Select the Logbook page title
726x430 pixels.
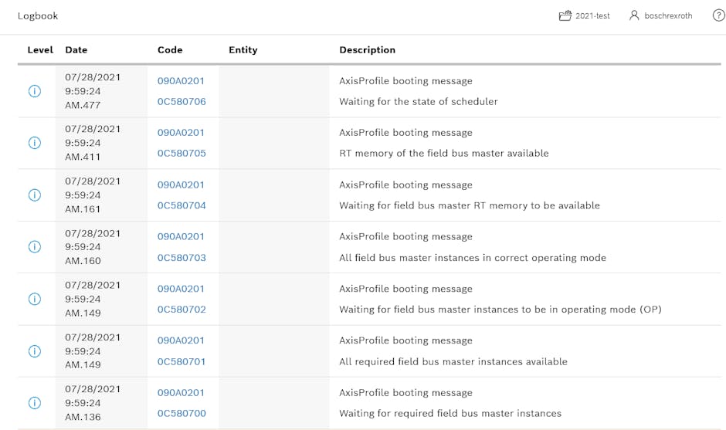[38, 15]
